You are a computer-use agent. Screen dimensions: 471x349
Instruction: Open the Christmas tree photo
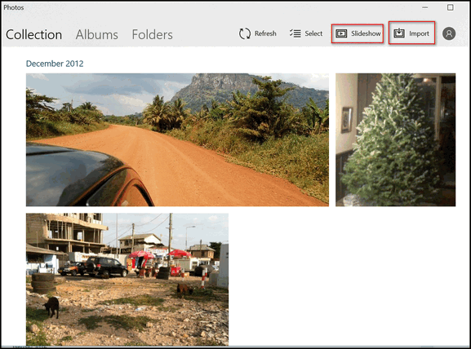pos(395,139)
